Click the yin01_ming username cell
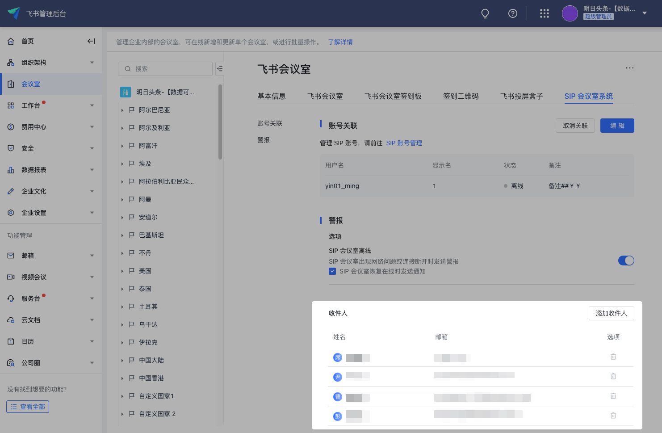This screenshot has height=433, width=662. 342,186
